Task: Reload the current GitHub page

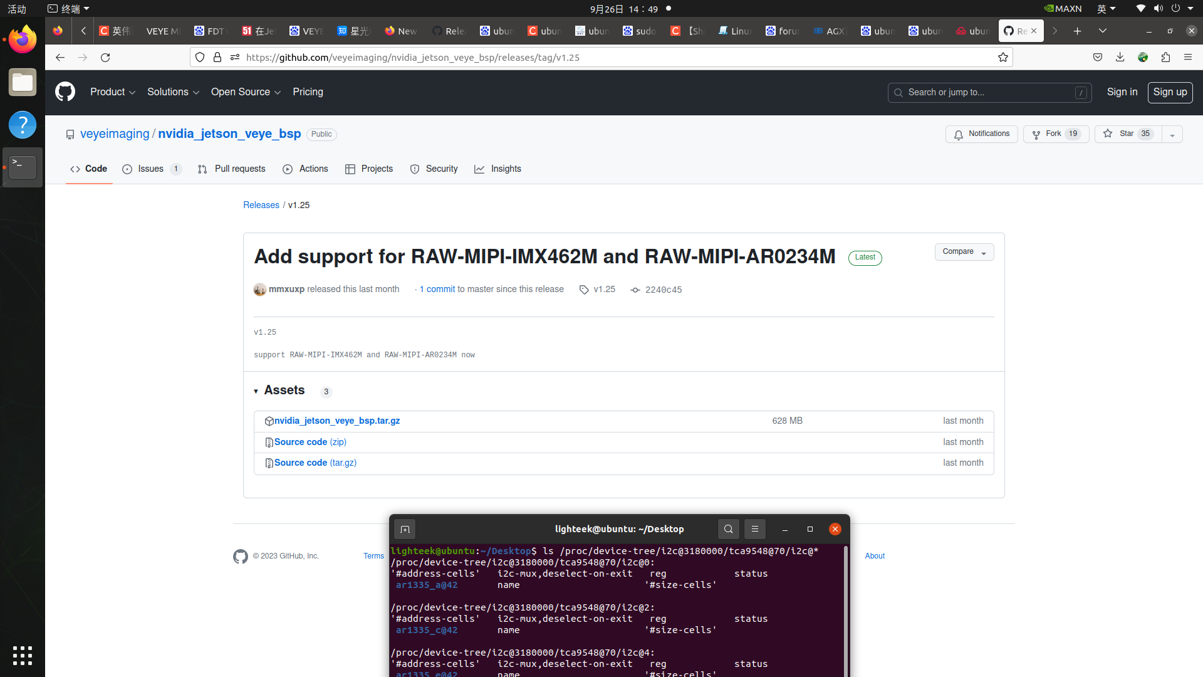Action: point(105,57)
